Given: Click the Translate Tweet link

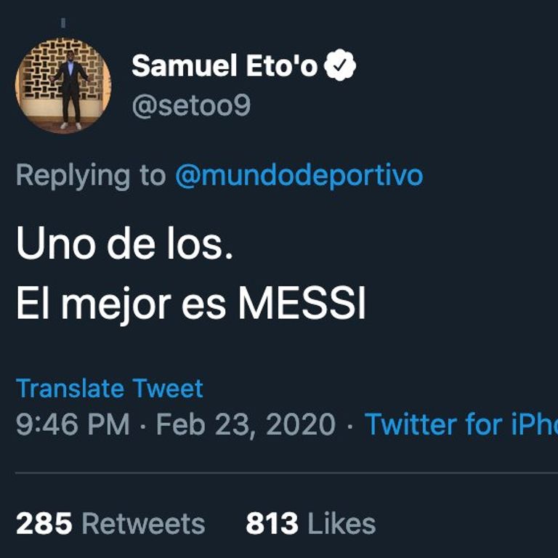Looking at the screenshot, I should click(110, 389).
